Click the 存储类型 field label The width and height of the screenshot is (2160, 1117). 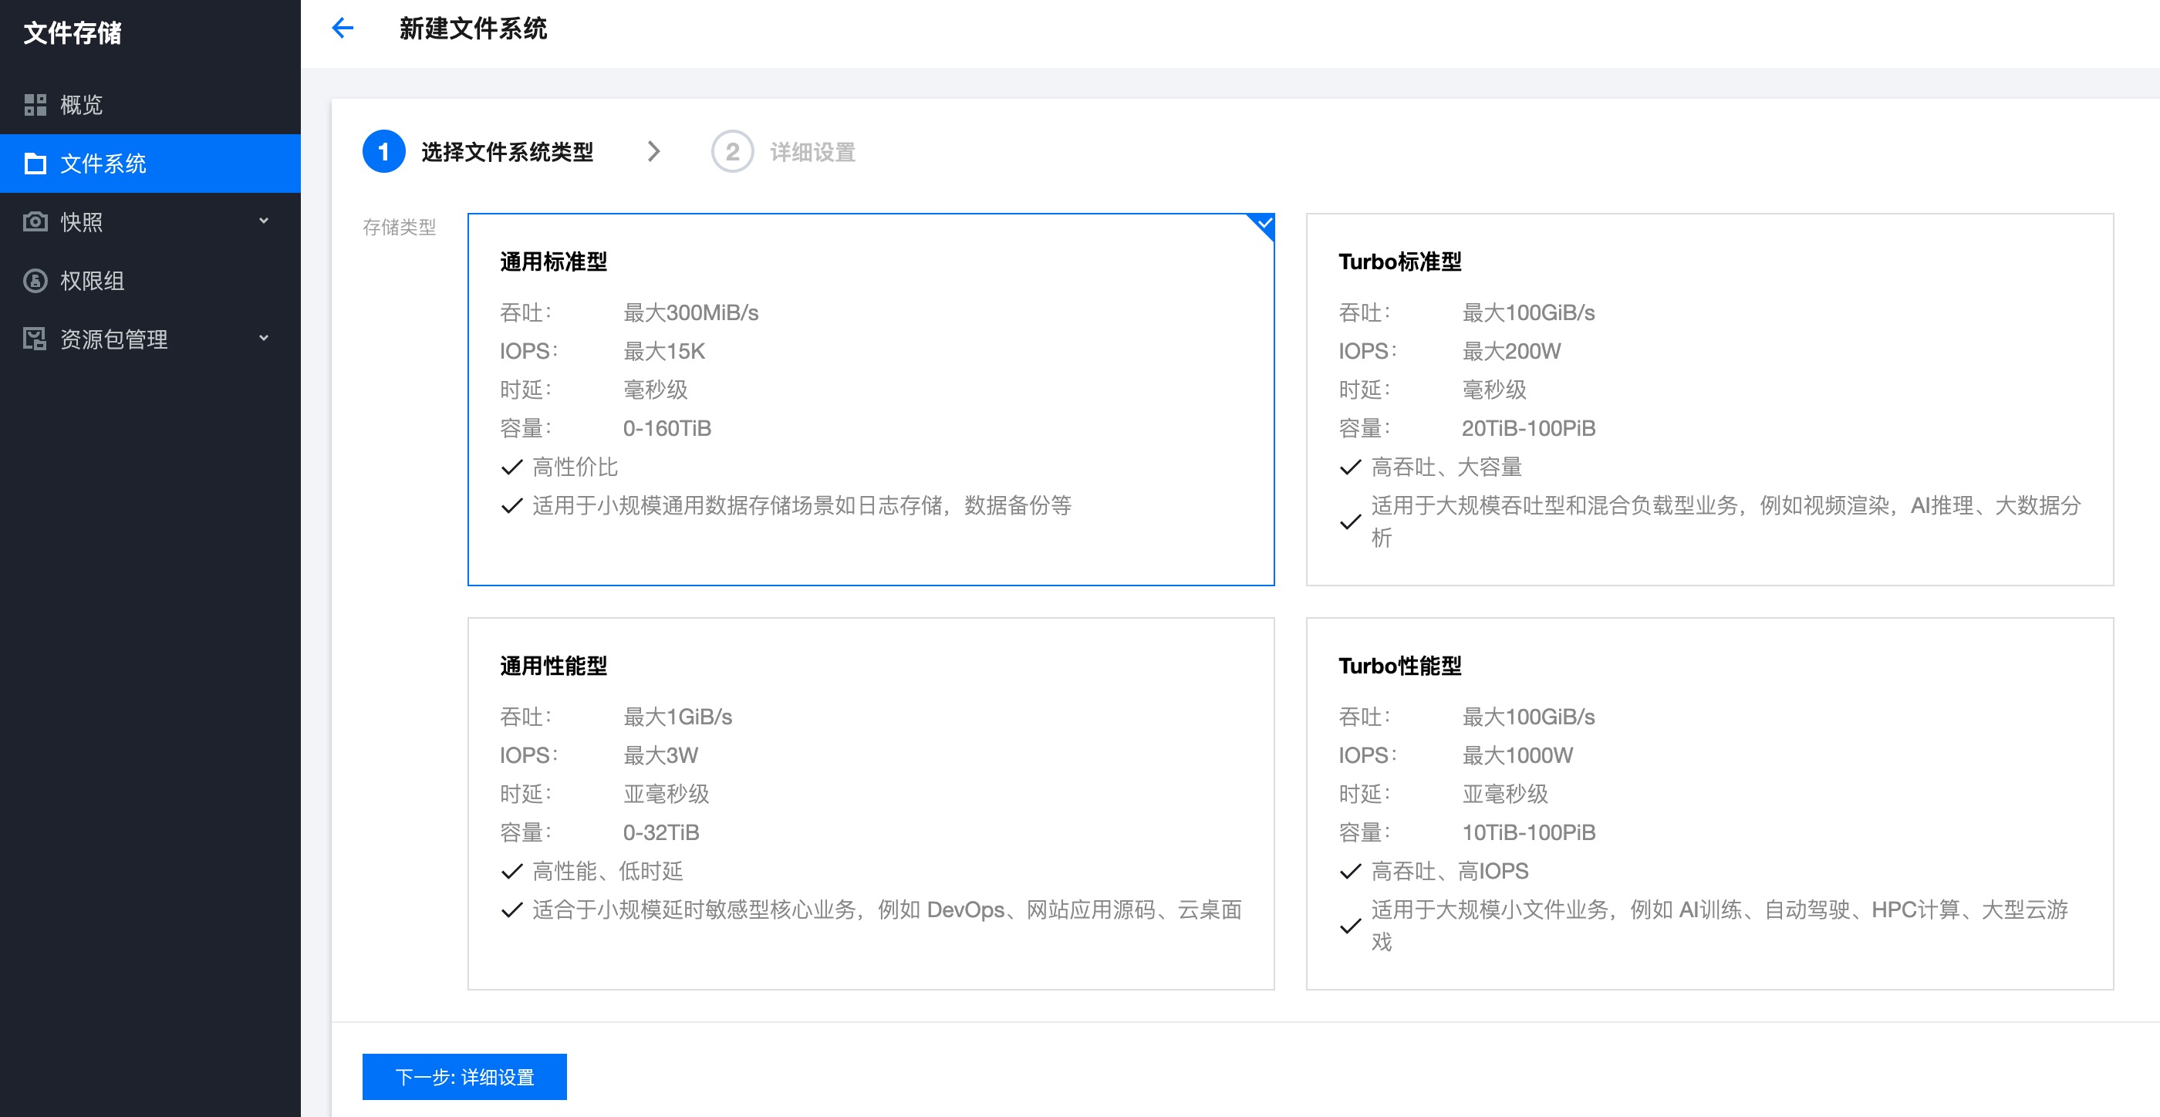point(399,228)
